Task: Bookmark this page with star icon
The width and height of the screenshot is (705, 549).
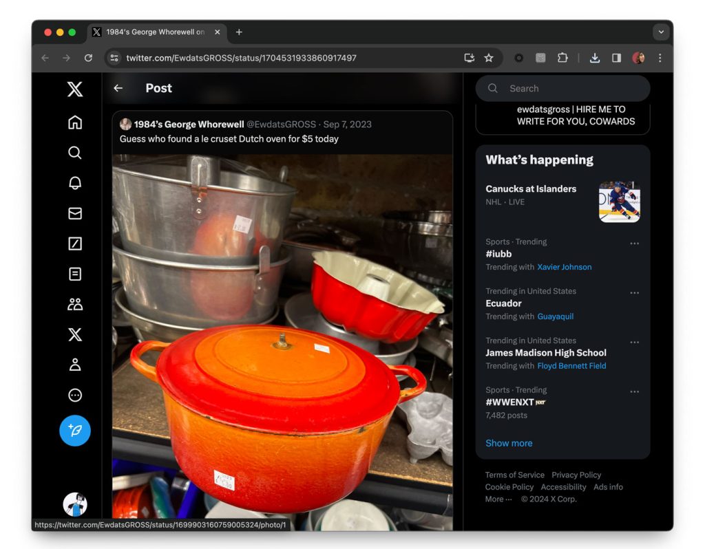Action: tap(489, 58)
